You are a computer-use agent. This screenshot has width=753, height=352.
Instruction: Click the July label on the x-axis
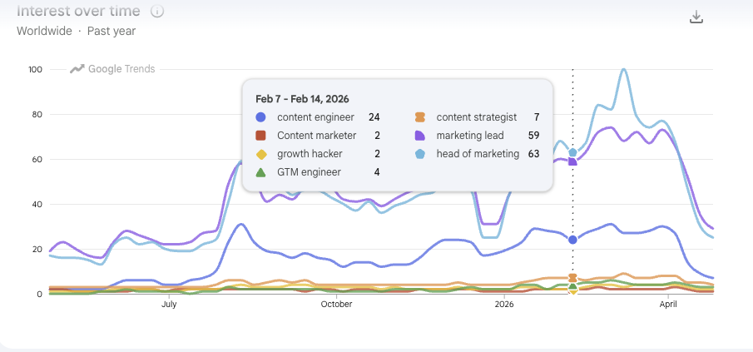pyautogui.click(x=168, y=305)
